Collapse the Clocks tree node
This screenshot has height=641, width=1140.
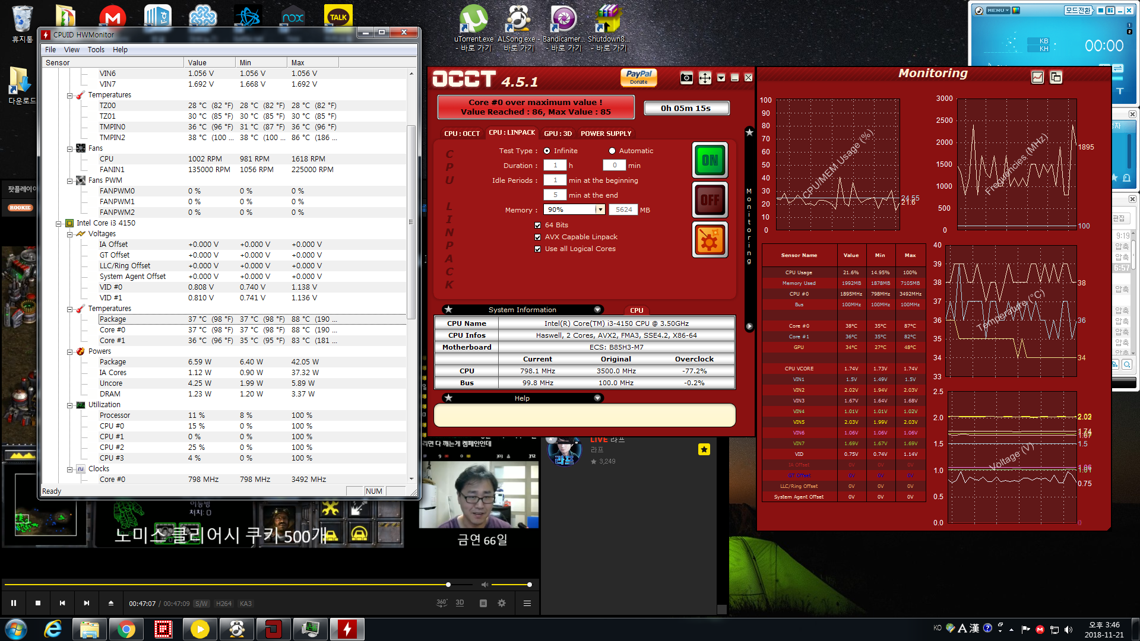(69, 469)
